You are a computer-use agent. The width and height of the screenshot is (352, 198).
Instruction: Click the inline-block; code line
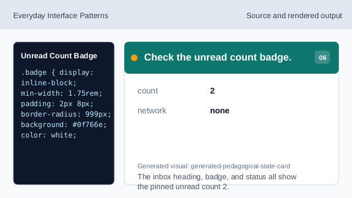coord(49,83)
